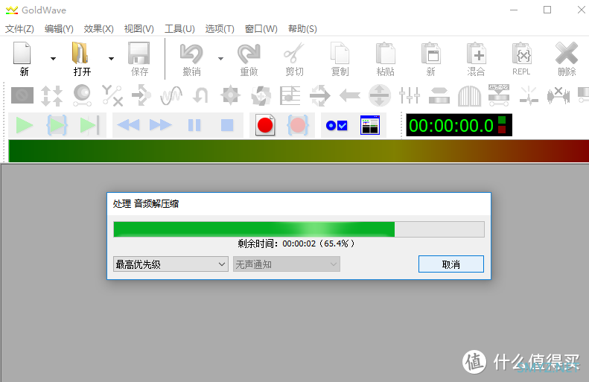Click the Stop square button

(x=227, y=125)
